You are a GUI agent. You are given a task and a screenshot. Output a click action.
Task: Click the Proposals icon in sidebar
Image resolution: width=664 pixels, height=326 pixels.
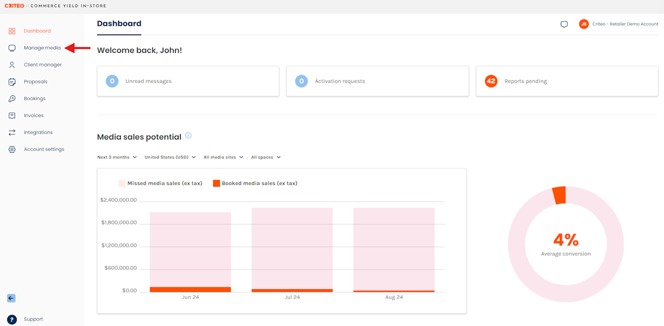click(12, 82)
